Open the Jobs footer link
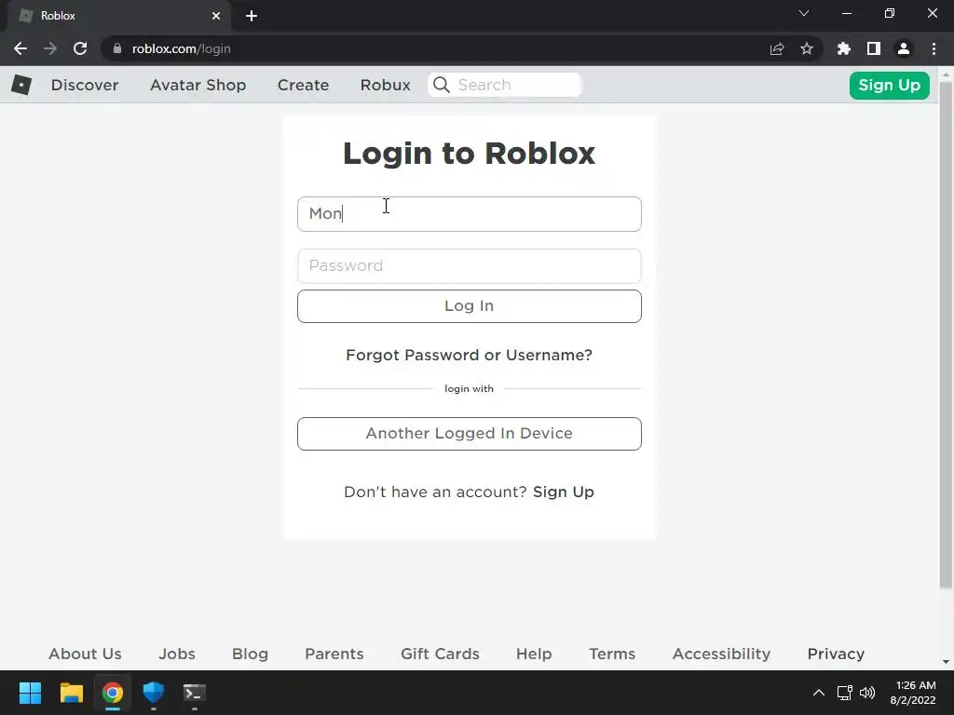Viewport: 954px width, 715px height. coord(177,654)
